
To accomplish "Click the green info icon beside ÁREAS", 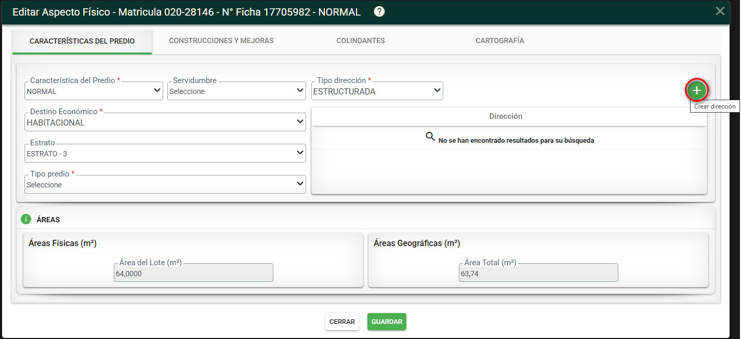I will point(26,219).
